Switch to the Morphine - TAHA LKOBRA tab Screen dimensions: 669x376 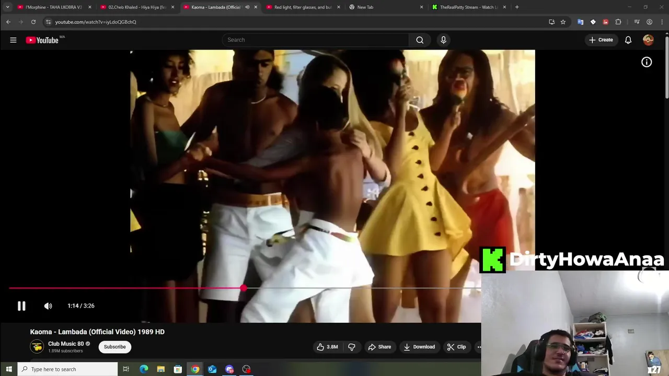point(54,7)
